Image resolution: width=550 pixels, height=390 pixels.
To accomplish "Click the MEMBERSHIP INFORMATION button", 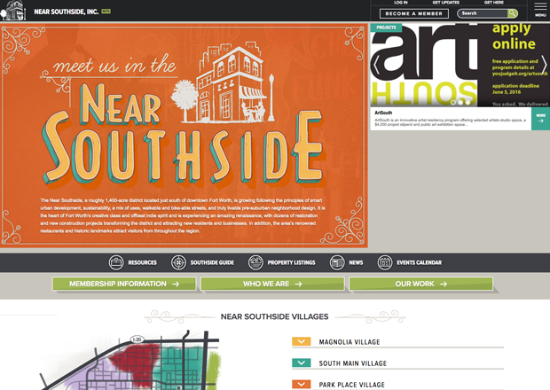I will pos(124,284).
